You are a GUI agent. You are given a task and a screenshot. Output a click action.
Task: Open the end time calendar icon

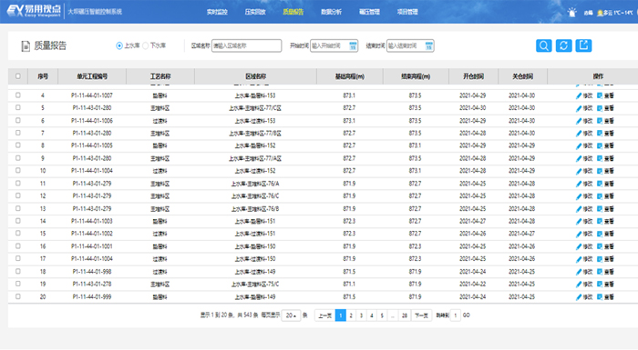pos(429,45)
